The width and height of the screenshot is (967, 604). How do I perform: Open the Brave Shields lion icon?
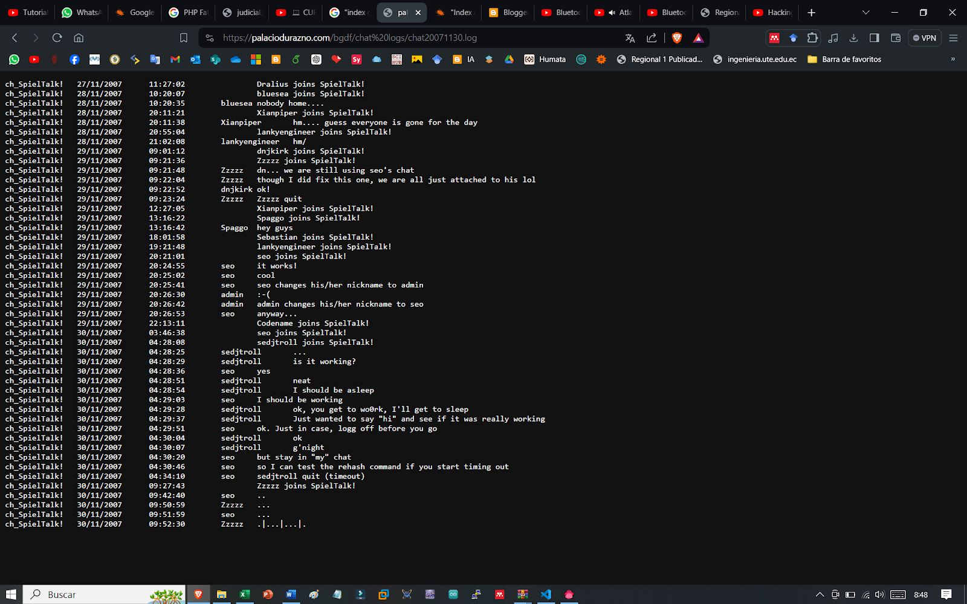pyautogui.click(x=677, y=38)
